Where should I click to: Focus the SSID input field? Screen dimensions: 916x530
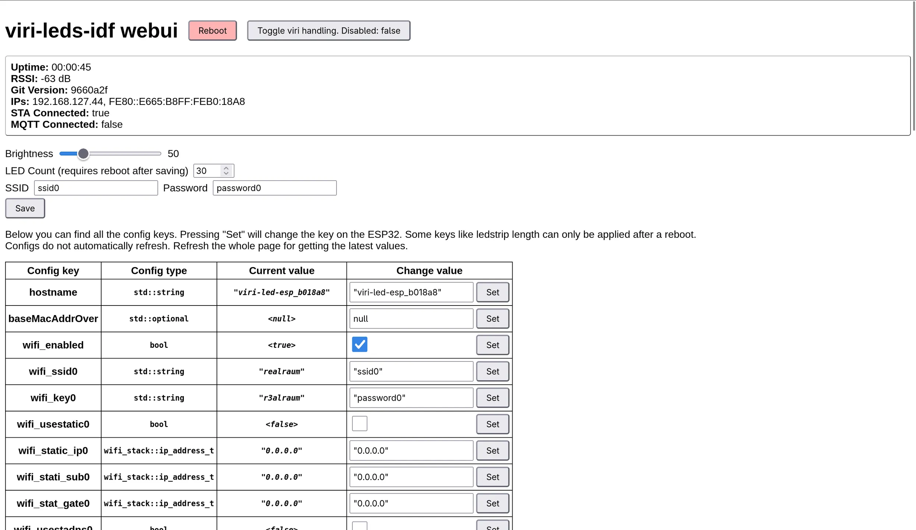(x=96, y=188)
